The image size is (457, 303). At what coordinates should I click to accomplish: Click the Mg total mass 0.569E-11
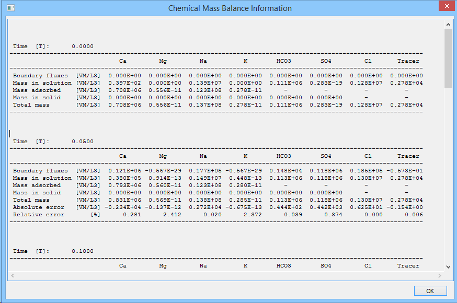coord(165,200)
